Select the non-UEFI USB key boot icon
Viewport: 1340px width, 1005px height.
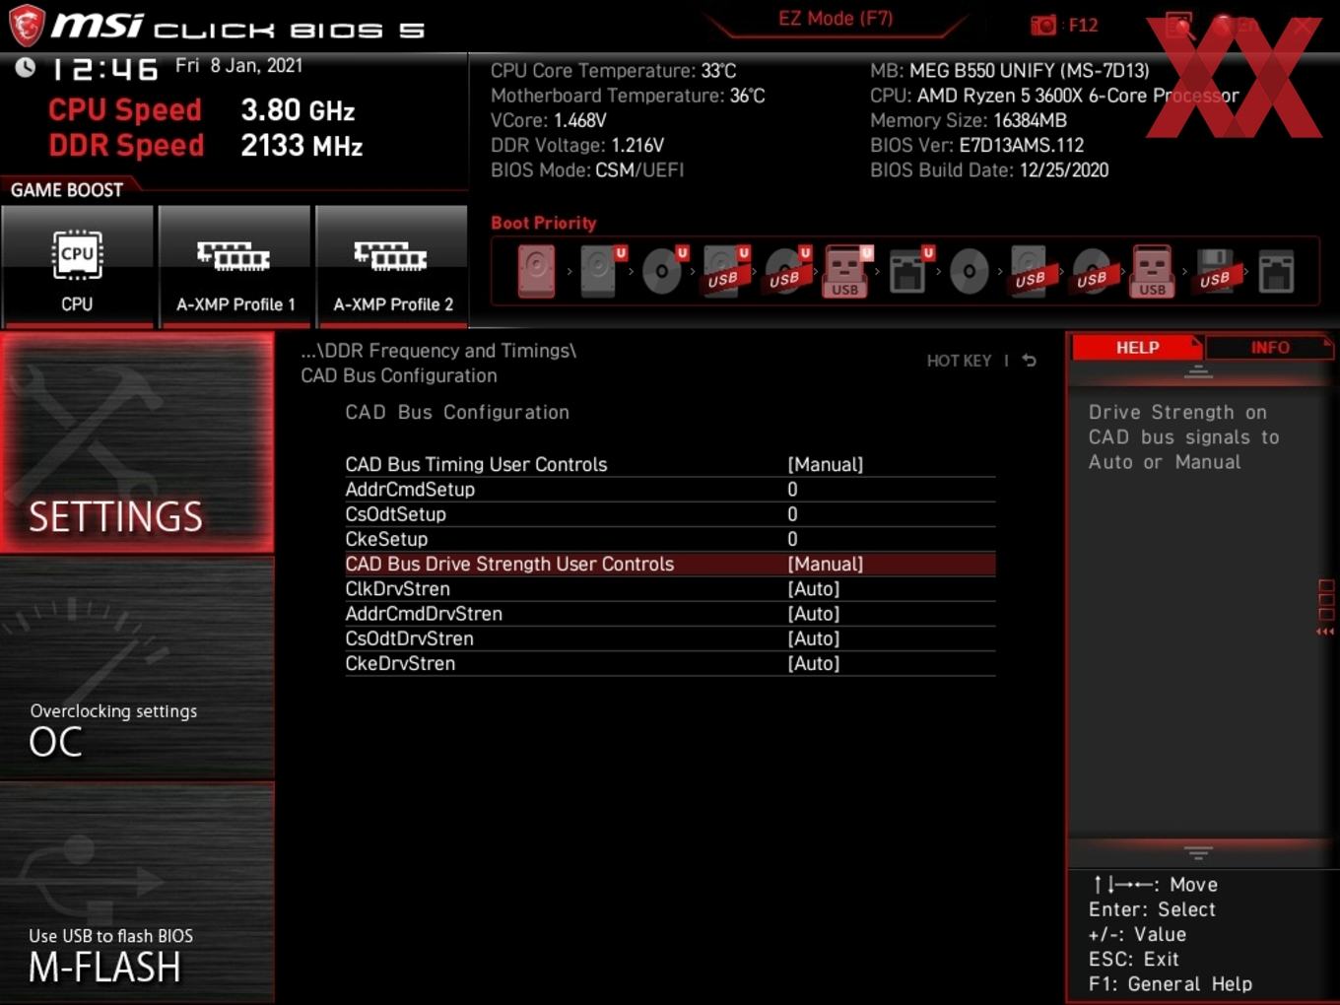[1153, 271]
